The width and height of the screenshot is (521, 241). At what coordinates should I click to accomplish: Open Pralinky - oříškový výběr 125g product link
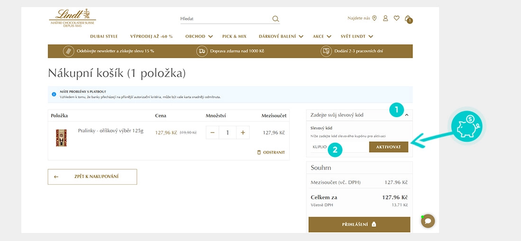pyautogui.click(x=111, y=130)
